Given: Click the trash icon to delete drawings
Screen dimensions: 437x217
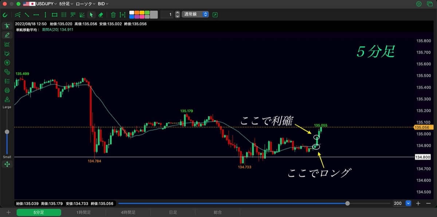Looking at the screenshot, I should [x=113, y=15].
